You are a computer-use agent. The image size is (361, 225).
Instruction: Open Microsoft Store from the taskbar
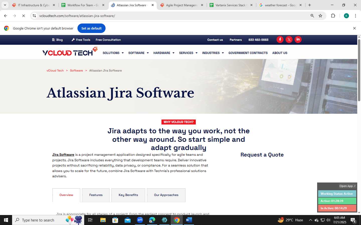(115, 220)
